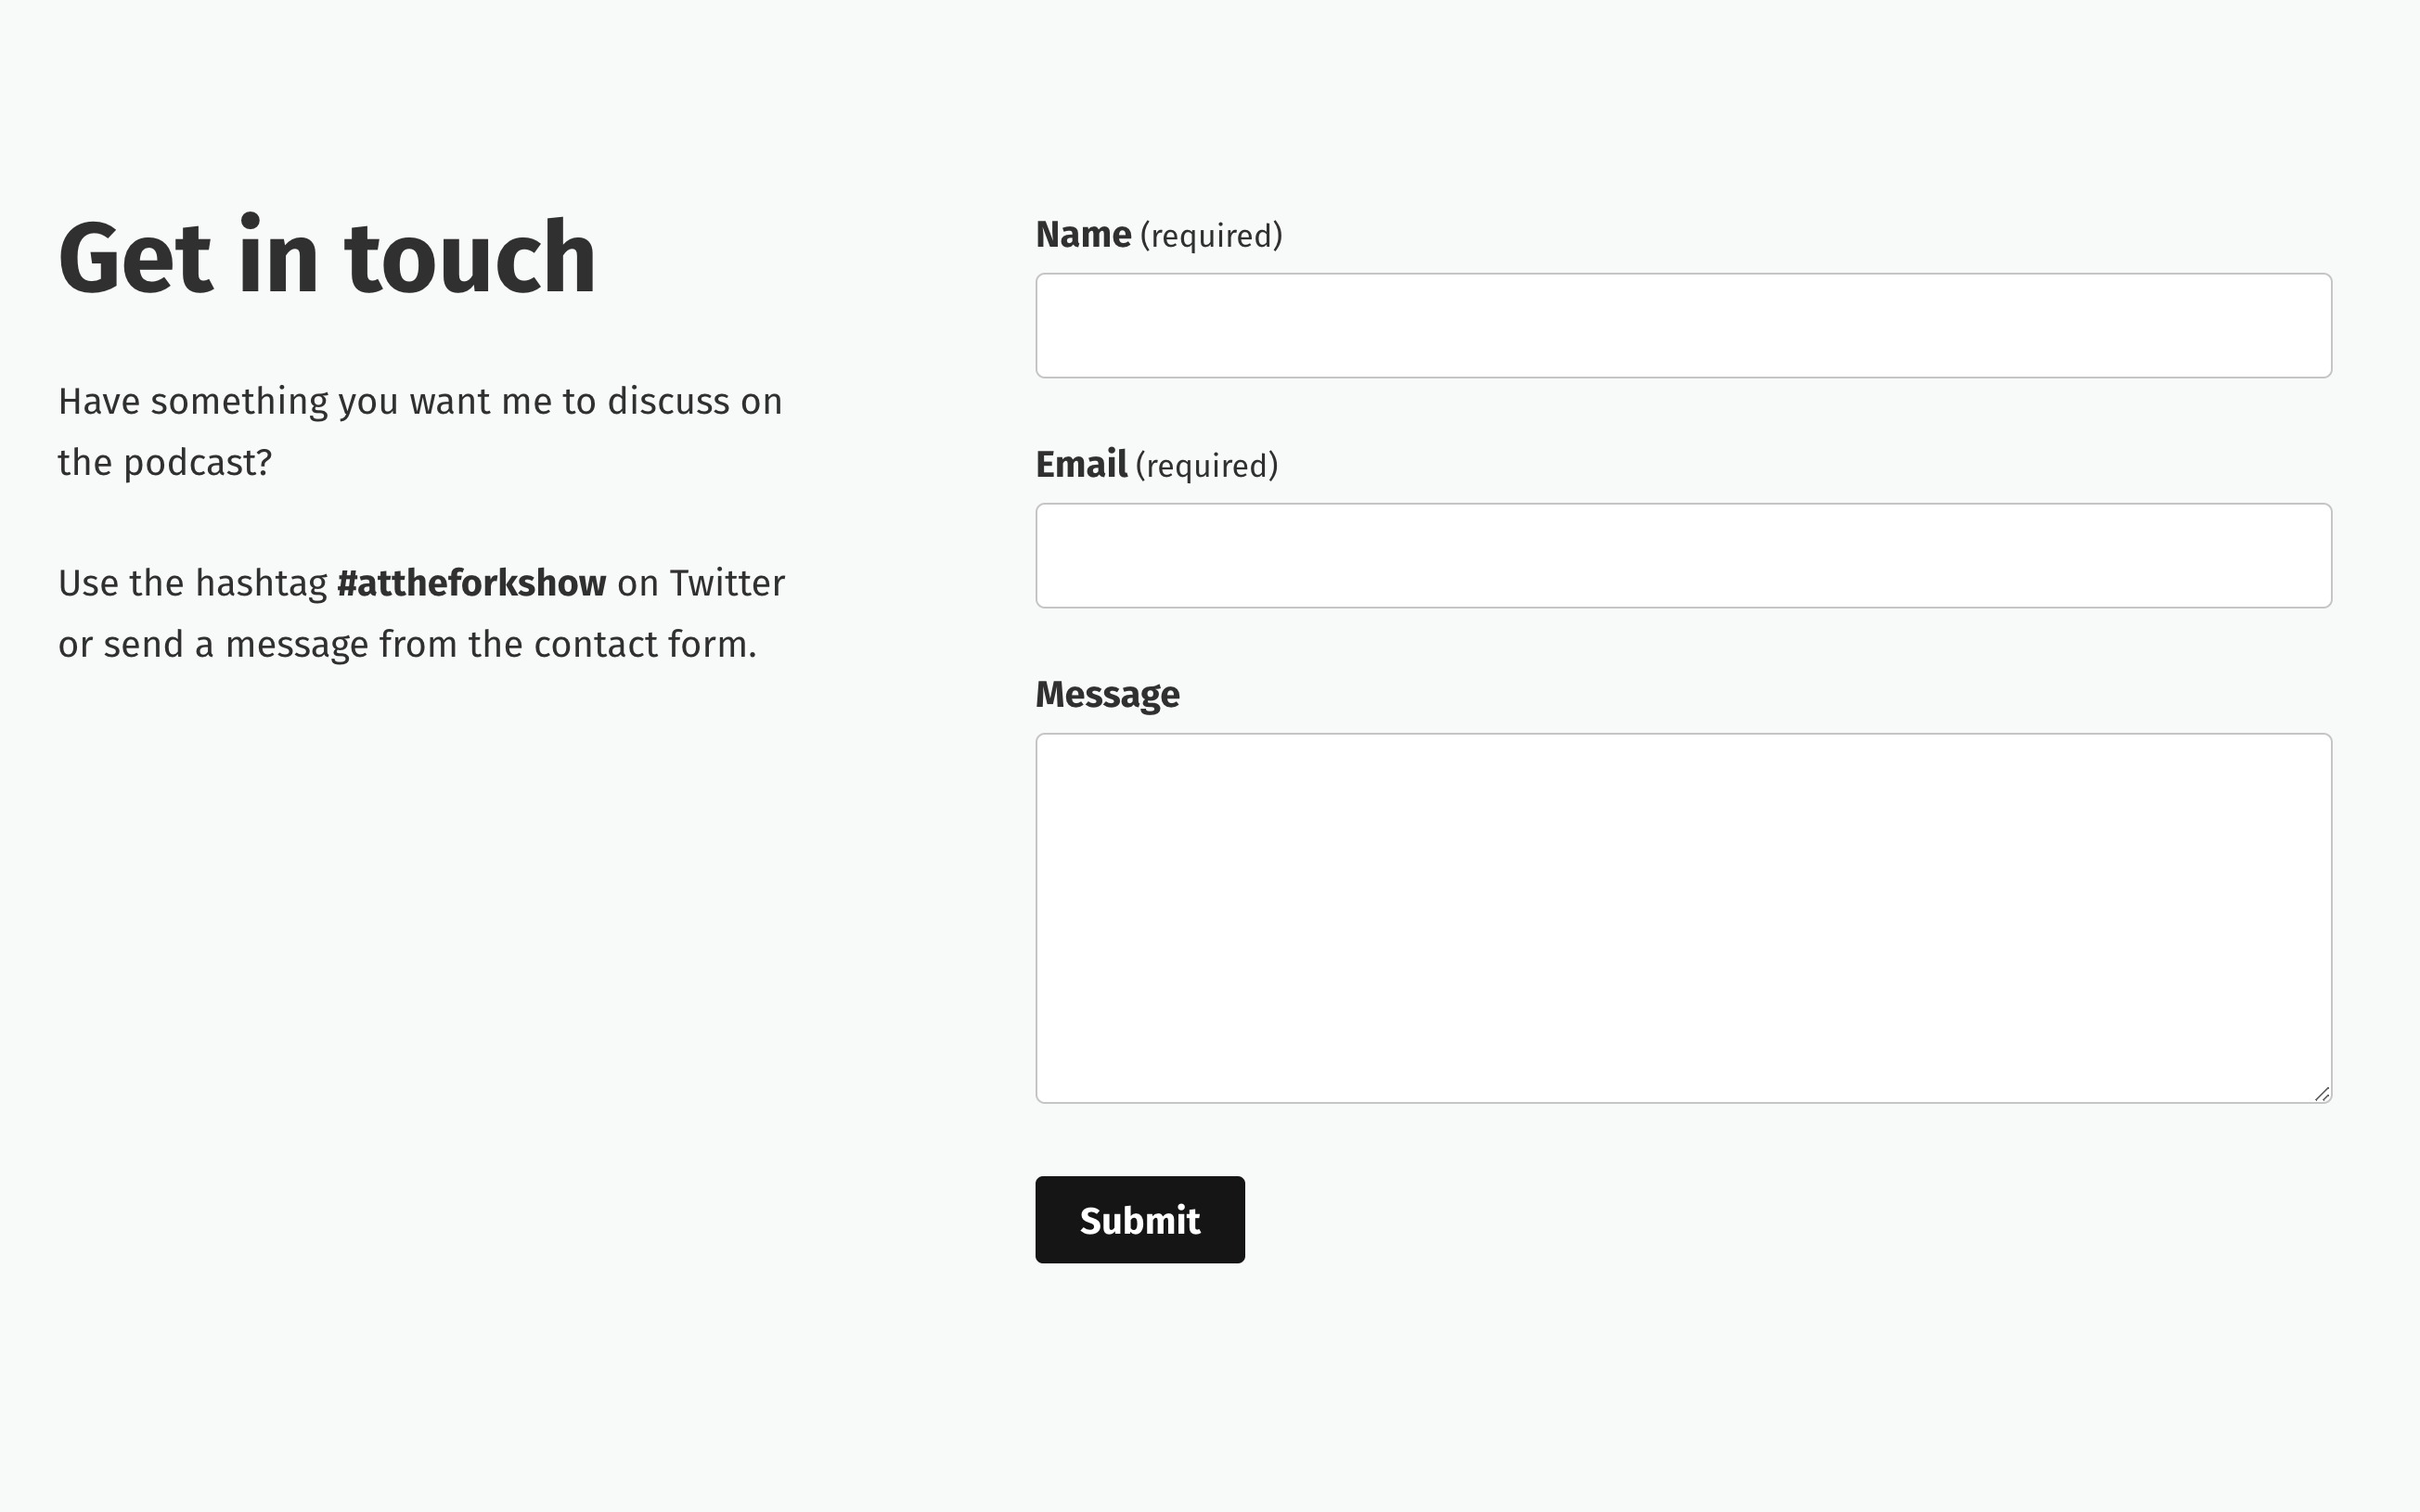Select the Message label
Viewport: 2420px width, 1512px height.
(1107, 693)
